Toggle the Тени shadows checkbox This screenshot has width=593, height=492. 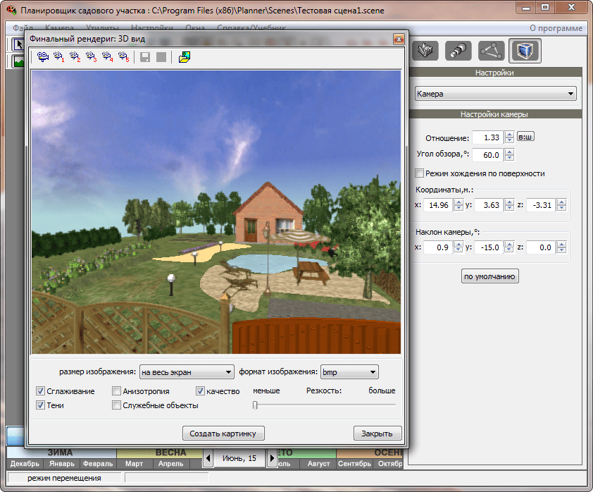[x=41, y=405]
